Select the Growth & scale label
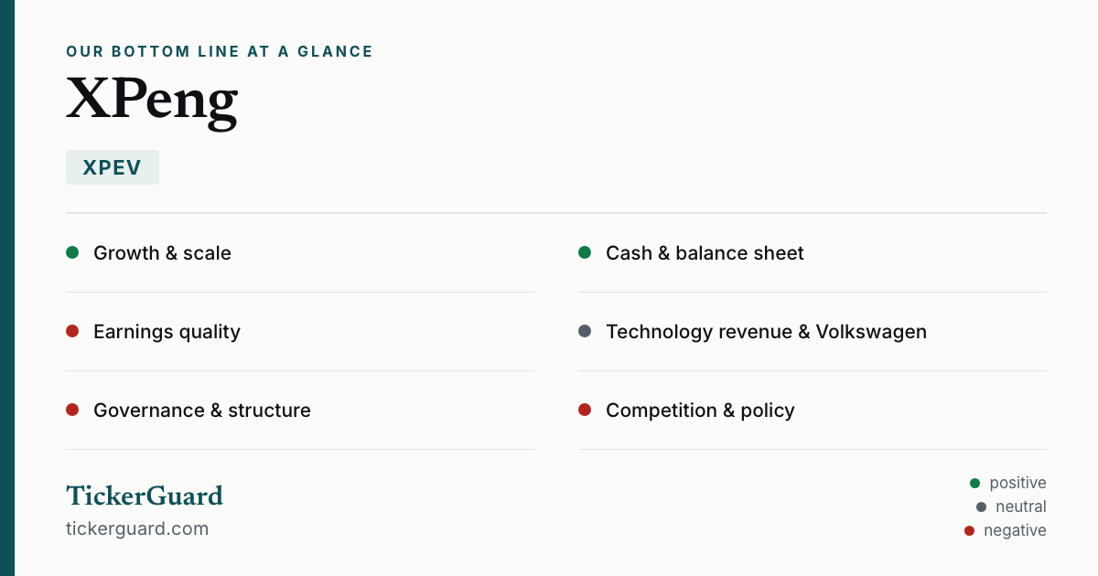Viewport: 1098px width, 576px height. pos(162,253)
